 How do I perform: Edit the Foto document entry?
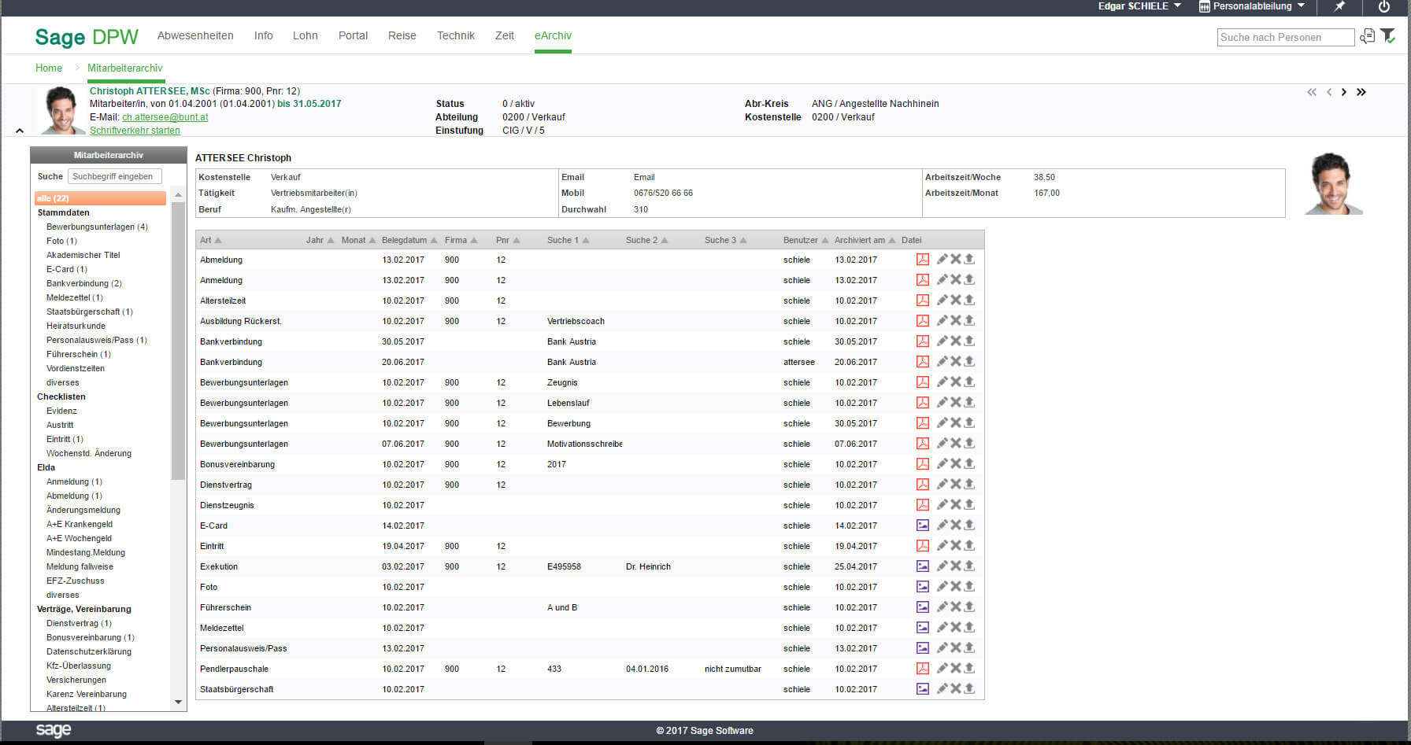pyautogui.click(x=942, y=586)
